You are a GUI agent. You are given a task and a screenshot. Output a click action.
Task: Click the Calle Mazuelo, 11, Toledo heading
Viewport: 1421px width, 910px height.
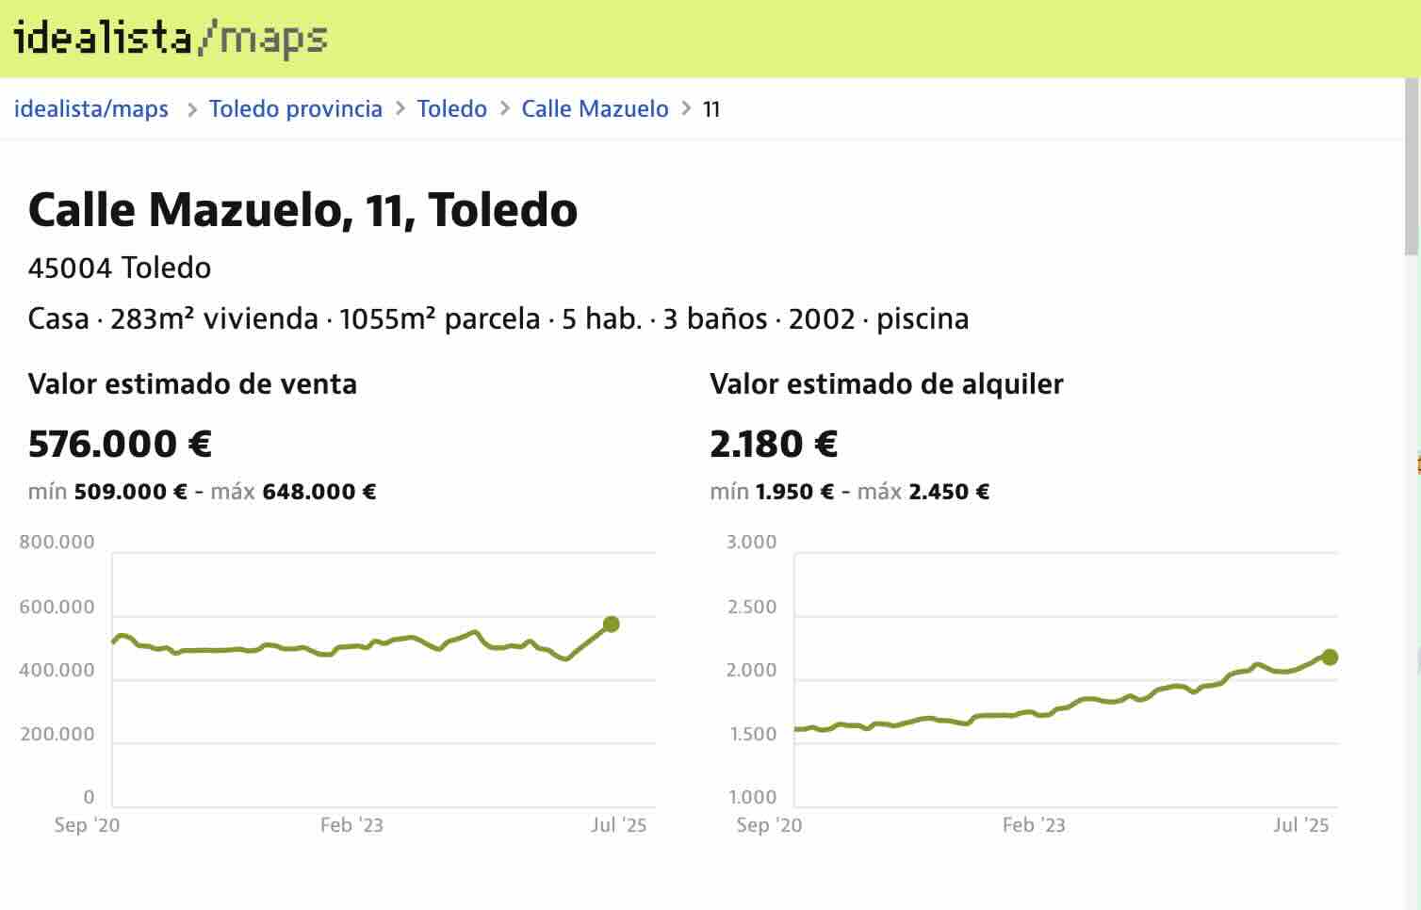[x=302, y=209]
